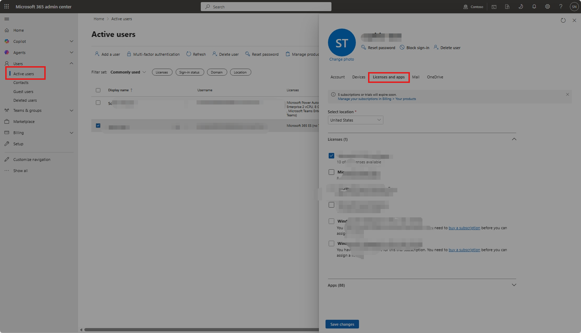Open Multi-factor authentication
This screenshot has width=581, height=333.
click(153, 54)
